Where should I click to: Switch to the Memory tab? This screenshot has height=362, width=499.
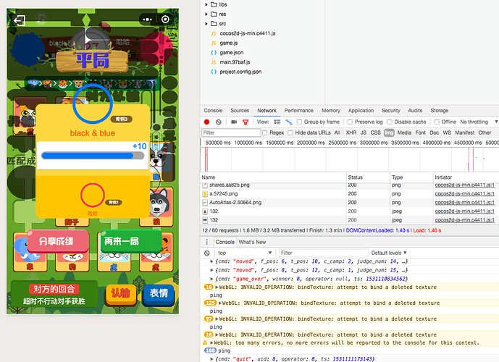click(x=331, y=111)
